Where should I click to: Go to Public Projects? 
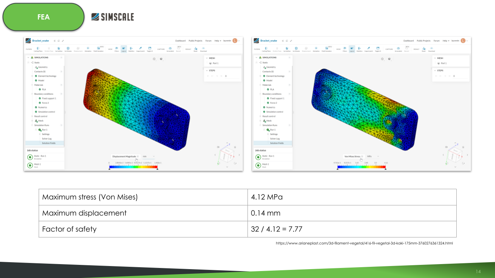pyautogui.click(x=195, y=40)
